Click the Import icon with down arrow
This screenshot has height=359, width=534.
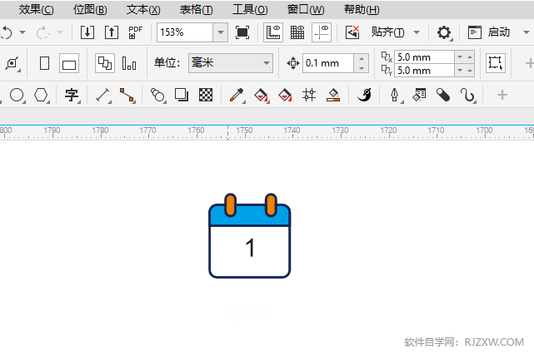click(x=87, y=32)
